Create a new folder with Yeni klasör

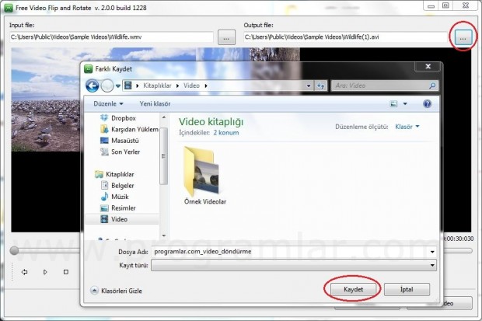coord(155,104)
